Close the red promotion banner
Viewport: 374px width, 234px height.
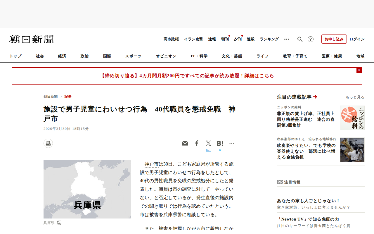(359, 70)
